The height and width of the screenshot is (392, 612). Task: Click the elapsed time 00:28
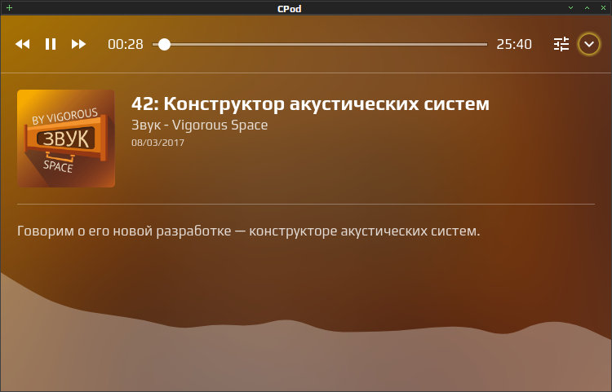coord(126,44)
